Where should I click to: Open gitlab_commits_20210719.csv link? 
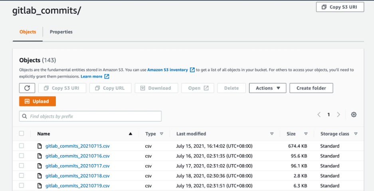(x=77, y=186)
